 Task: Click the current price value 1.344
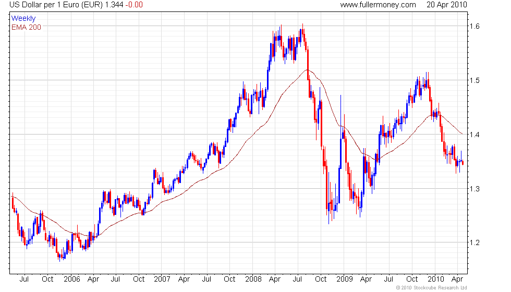[114, 5]
